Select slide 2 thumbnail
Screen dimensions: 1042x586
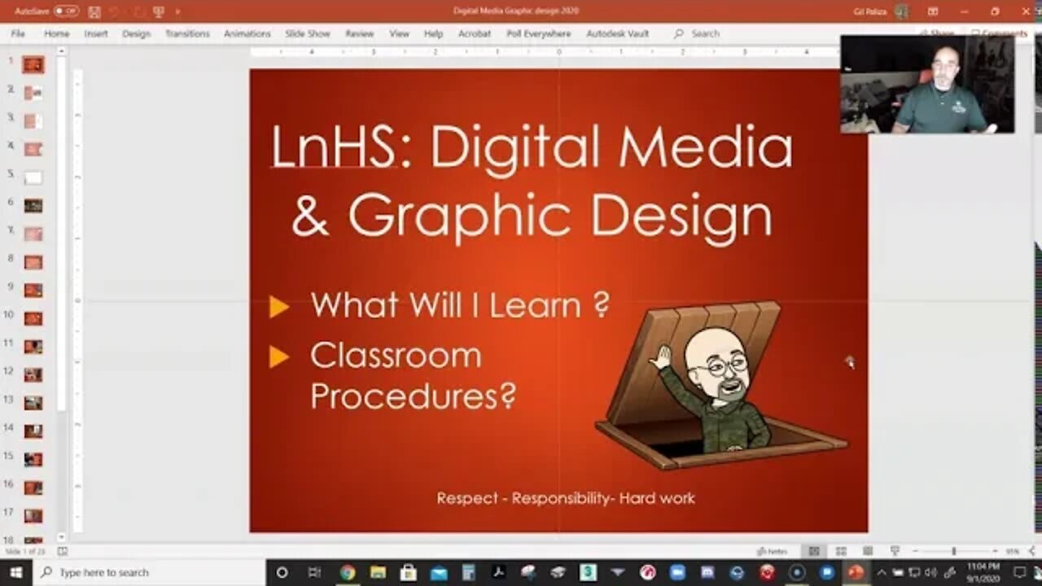click(x=33, y=93)
